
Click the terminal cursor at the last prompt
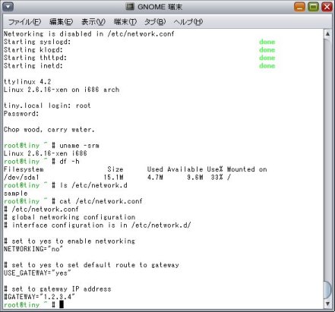pos(62,304)
